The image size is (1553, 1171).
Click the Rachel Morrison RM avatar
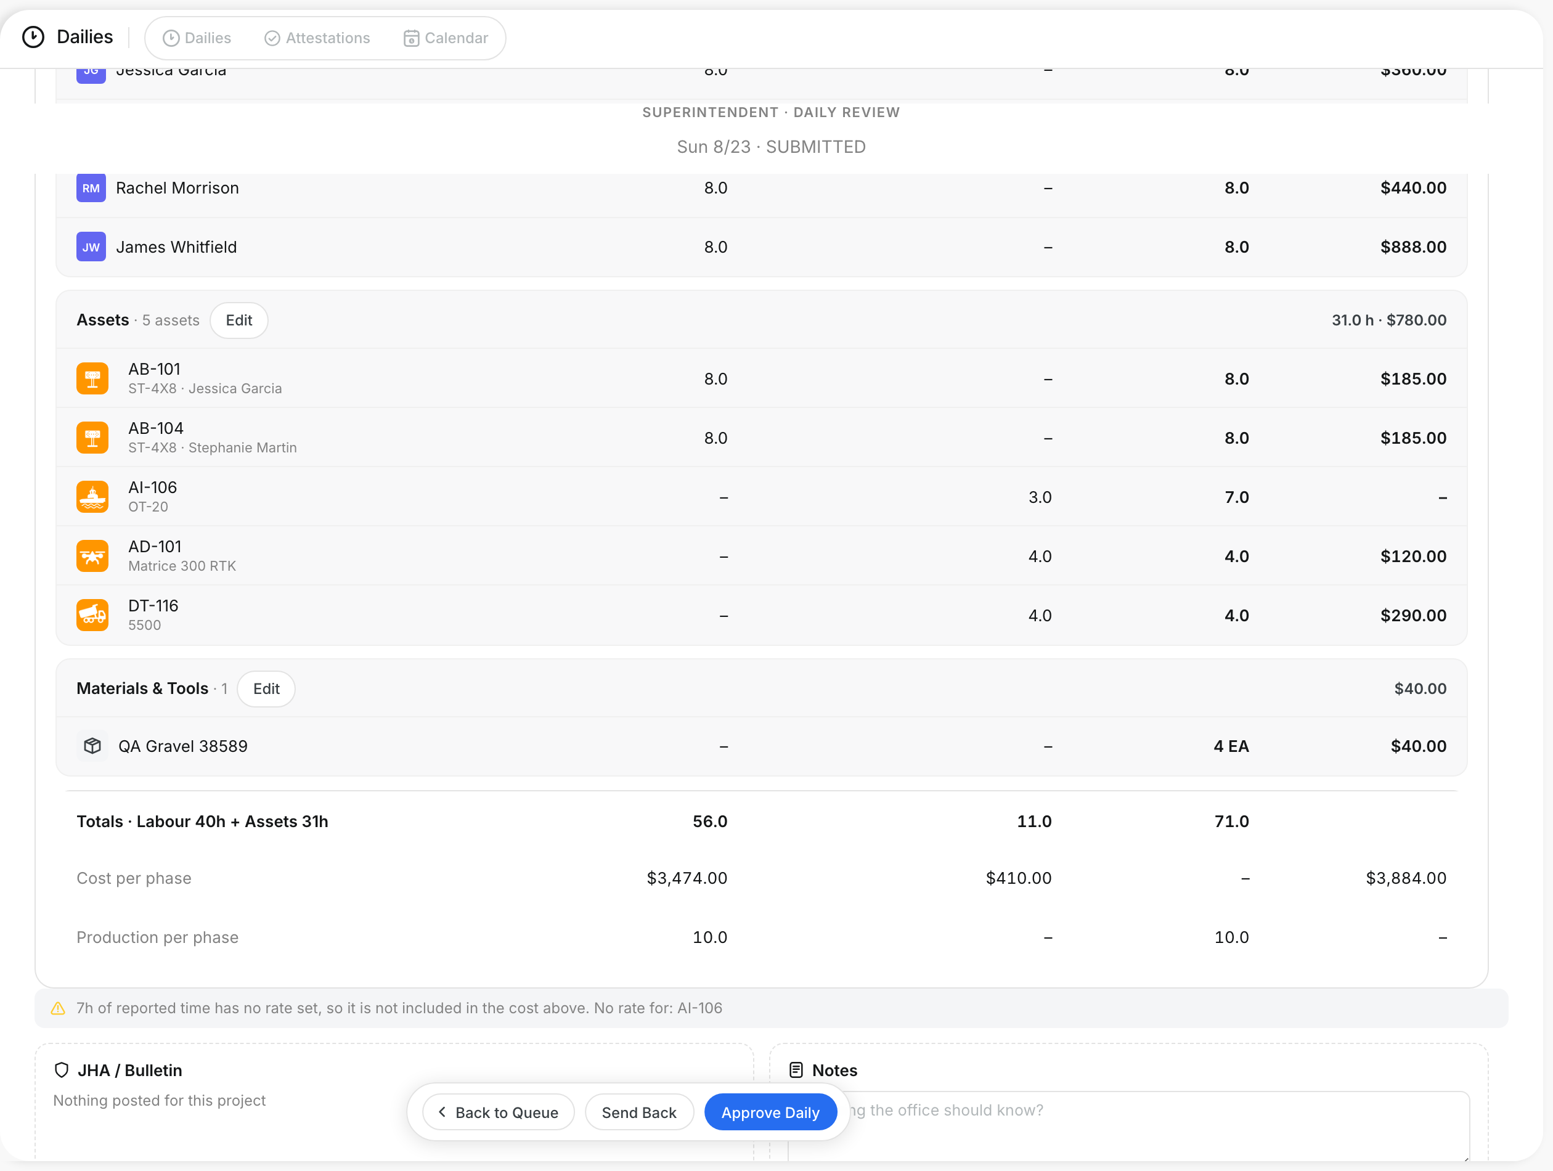pos(91,188)
